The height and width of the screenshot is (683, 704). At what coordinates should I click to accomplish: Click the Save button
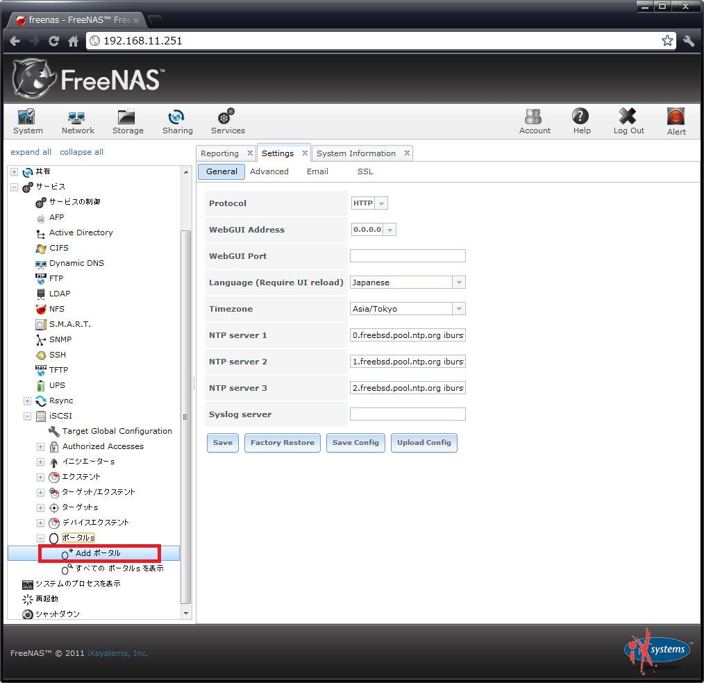point(223,443)
